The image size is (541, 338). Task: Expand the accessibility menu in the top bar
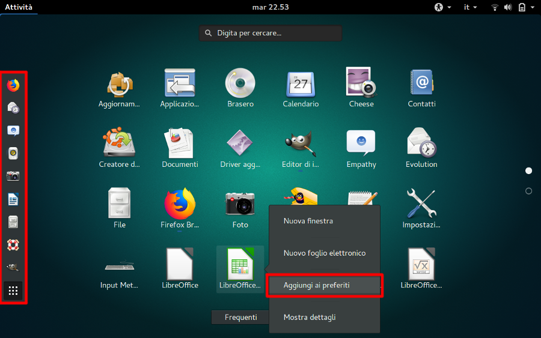tap(441, 7)
